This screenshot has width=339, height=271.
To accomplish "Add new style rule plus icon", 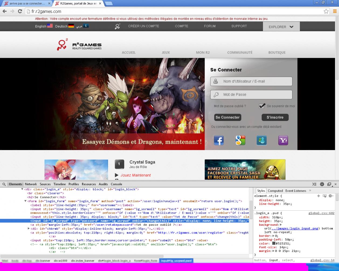I will [x=319, y=196].
